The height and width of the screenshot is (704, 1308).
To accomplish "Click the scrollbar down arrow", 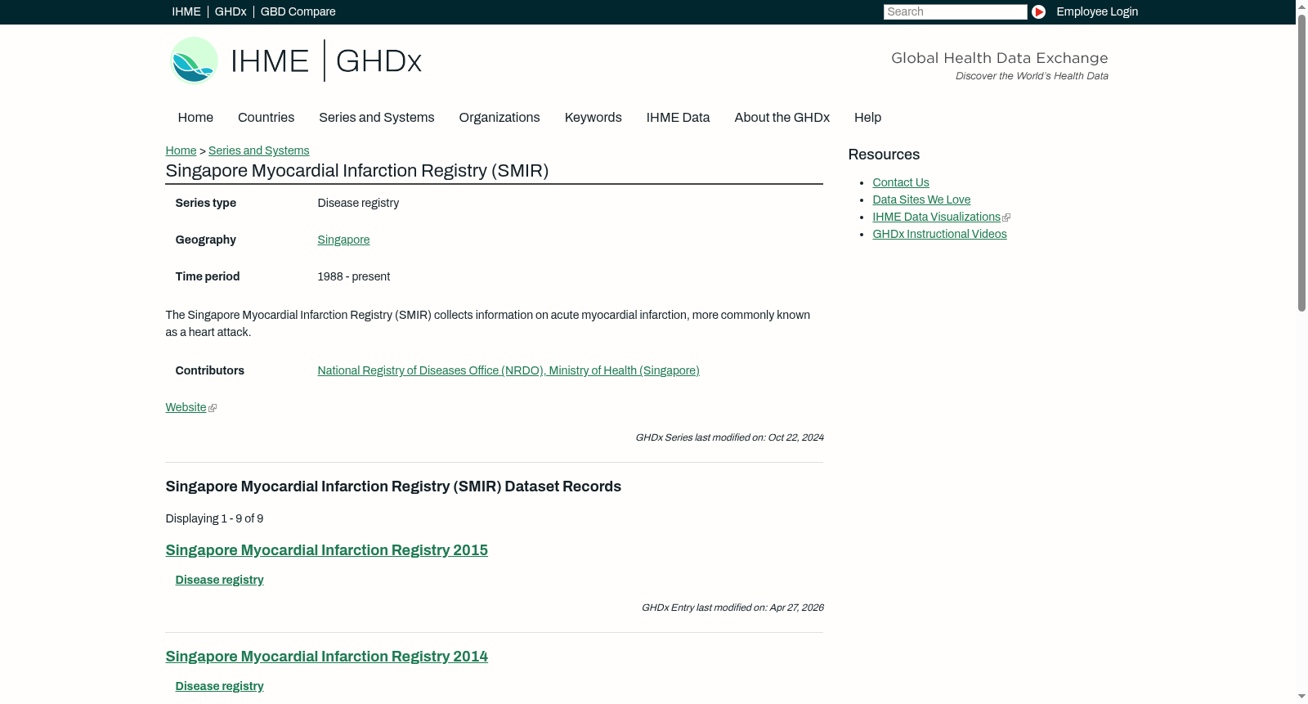I will (x=1301, y=697).
